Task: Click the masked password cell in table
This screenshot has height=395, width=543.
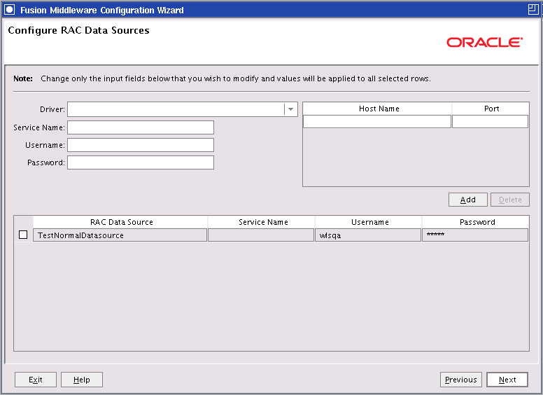Action: click(x=475, y=235)
